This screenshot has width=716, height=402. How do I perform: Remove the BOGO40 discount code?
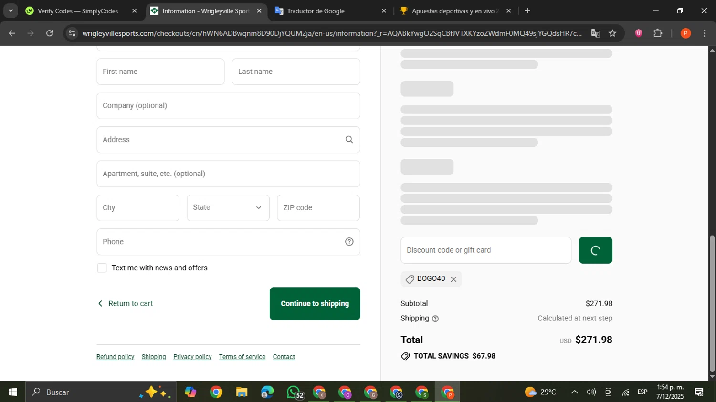(453, 279)
